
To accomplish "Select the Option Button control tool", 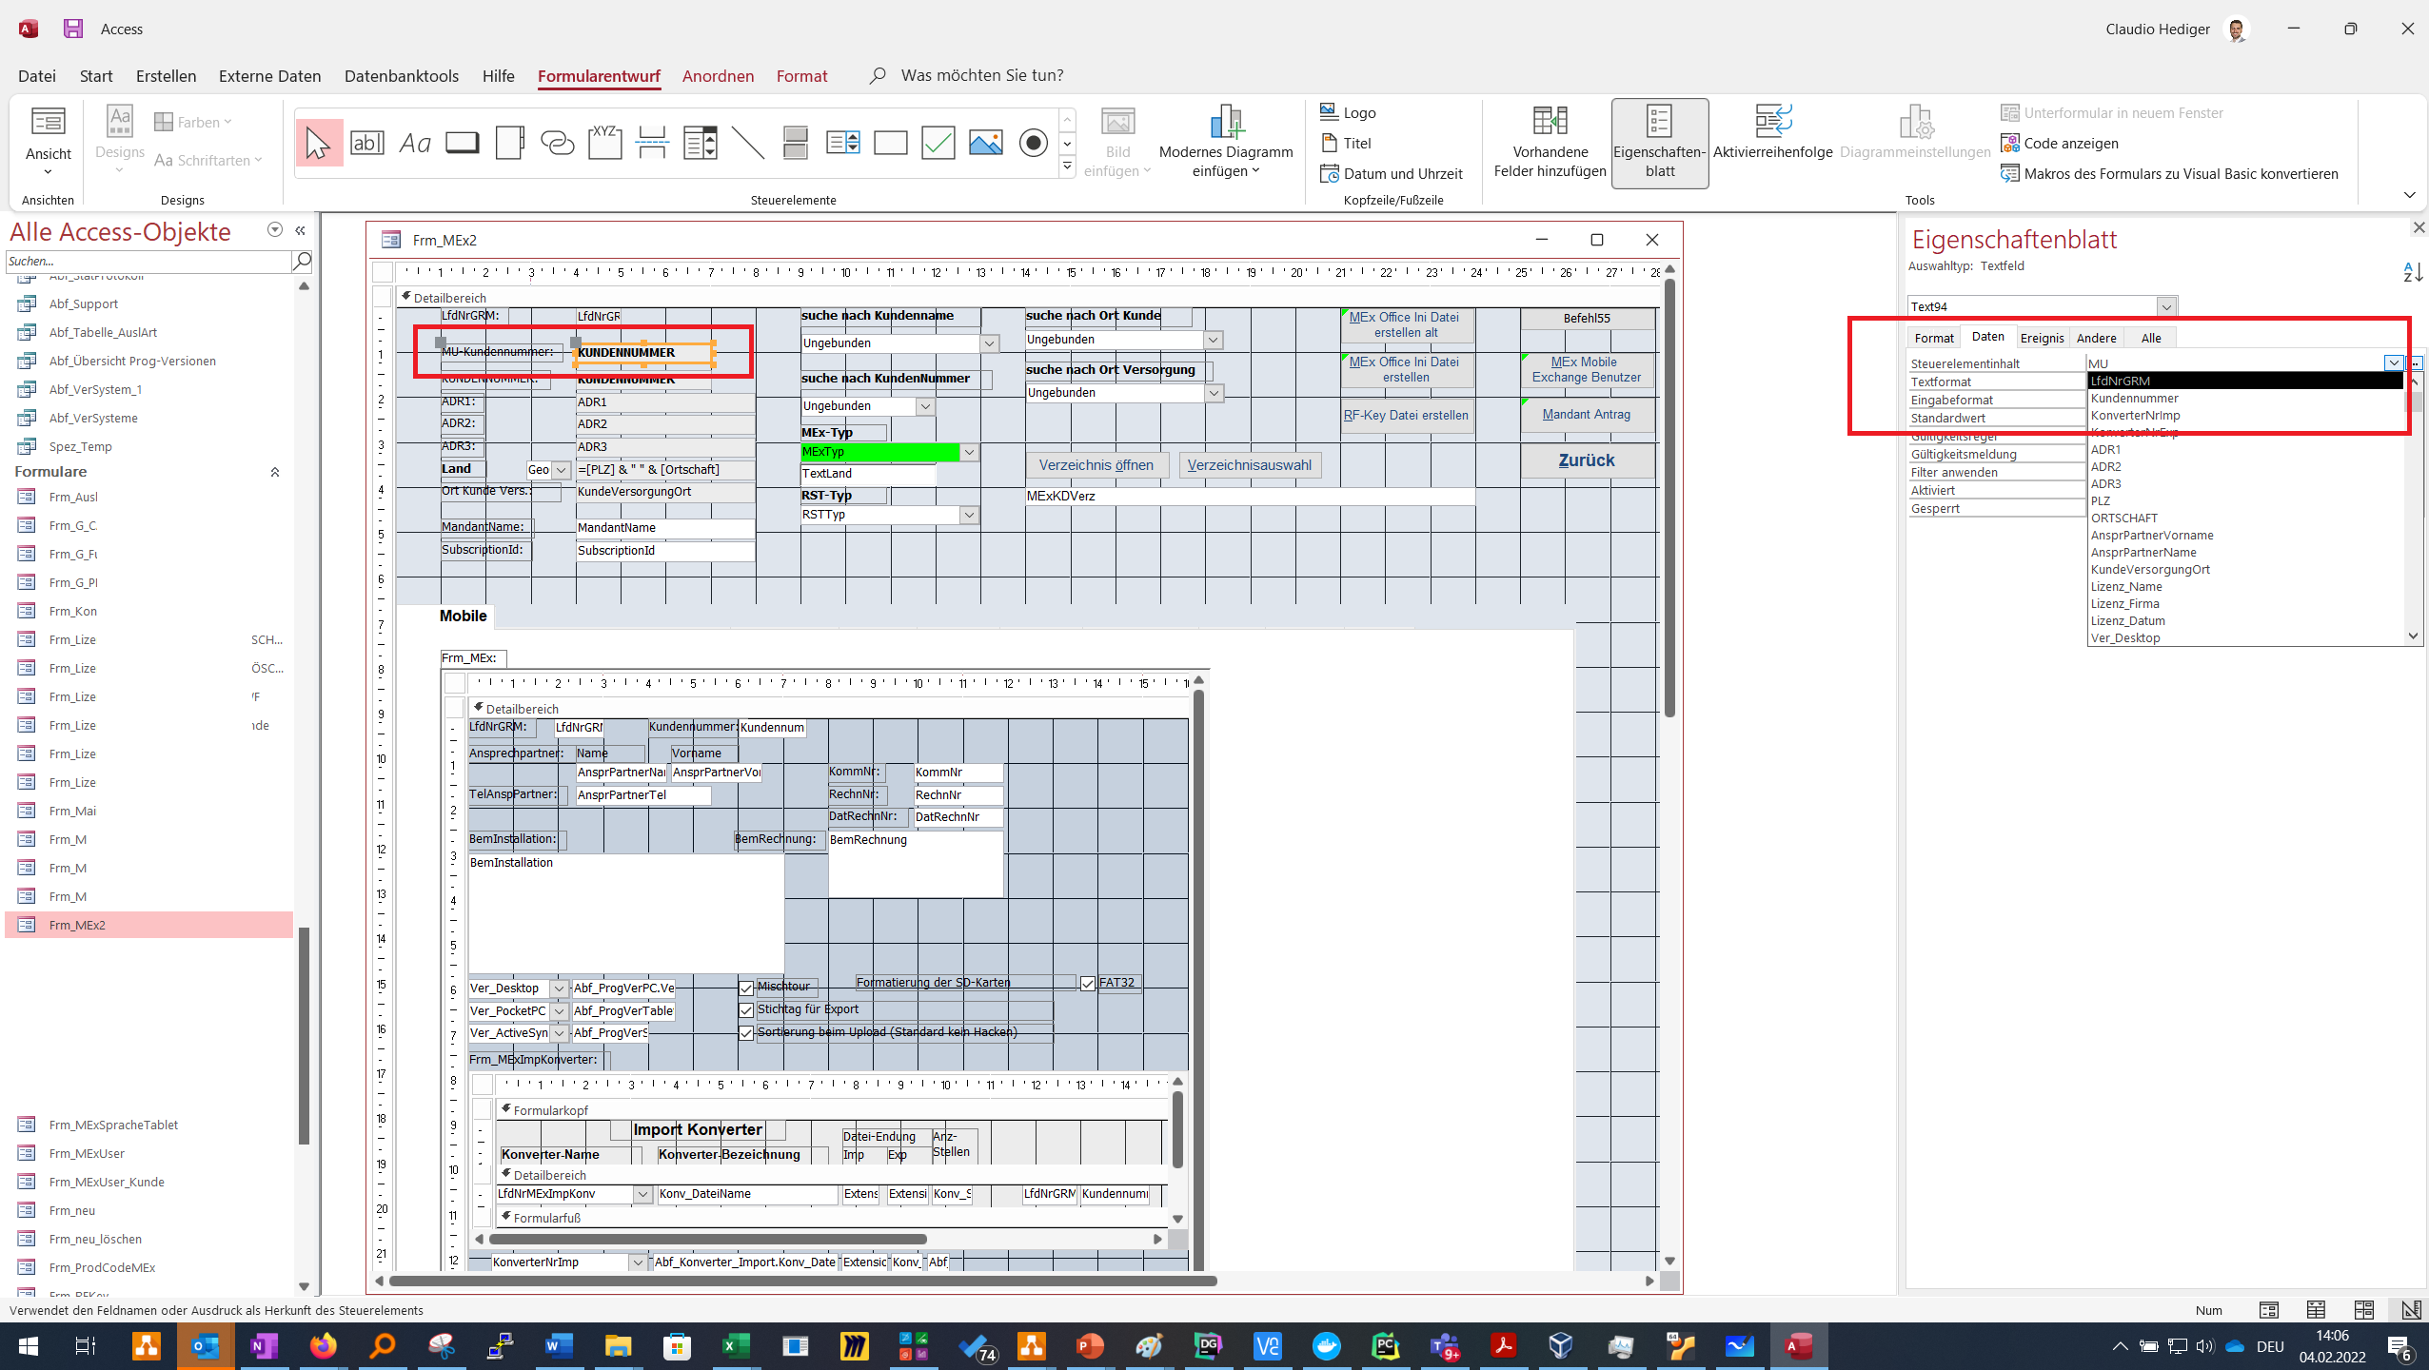I will (x=1034, y=143).
